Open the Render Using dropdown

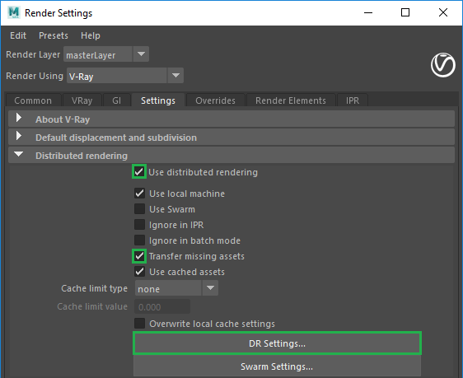pos(125,76)
